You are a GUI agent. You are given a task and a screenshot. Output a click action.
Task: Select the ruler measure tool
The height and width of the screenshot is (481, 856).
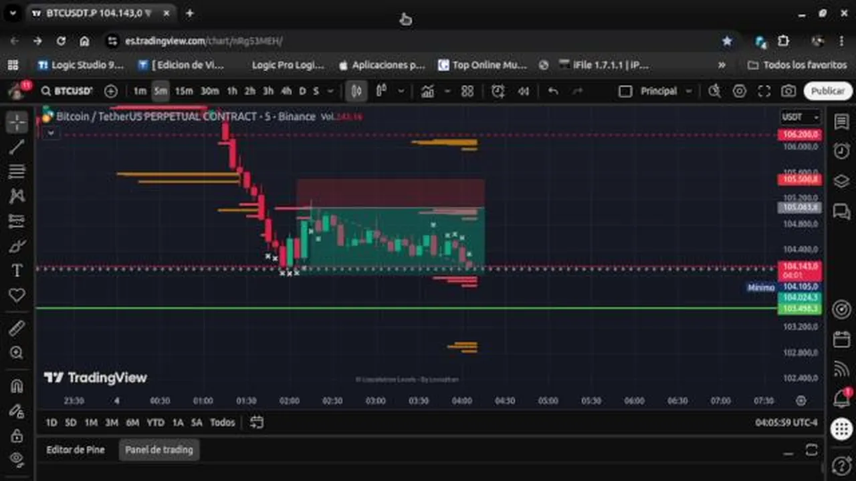point(17,328)
